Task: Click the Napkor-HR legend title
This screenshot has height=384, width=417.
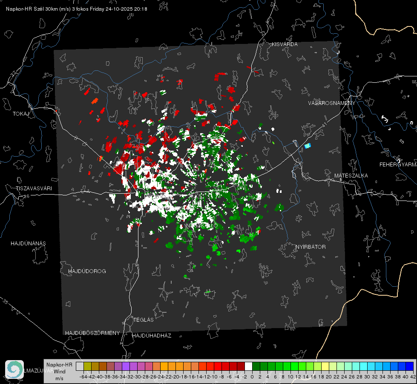Action: click(x=59, y=364)
